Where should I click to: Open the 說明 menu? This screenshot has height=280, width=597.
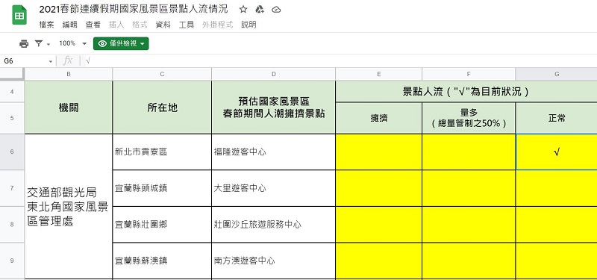click(x=249, y=25)
